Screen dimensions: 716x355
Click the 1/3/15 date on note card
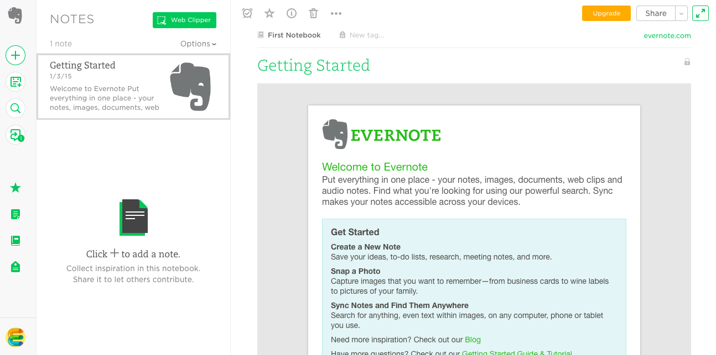click(61, 76)
